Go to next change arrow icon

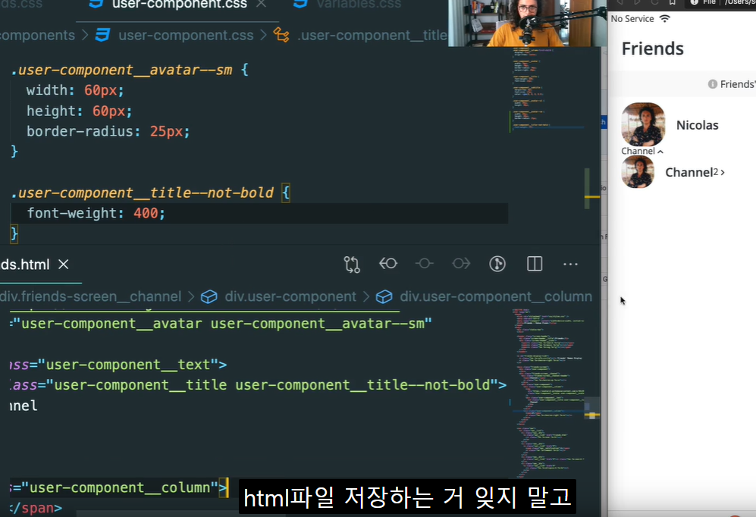[461, 264]
